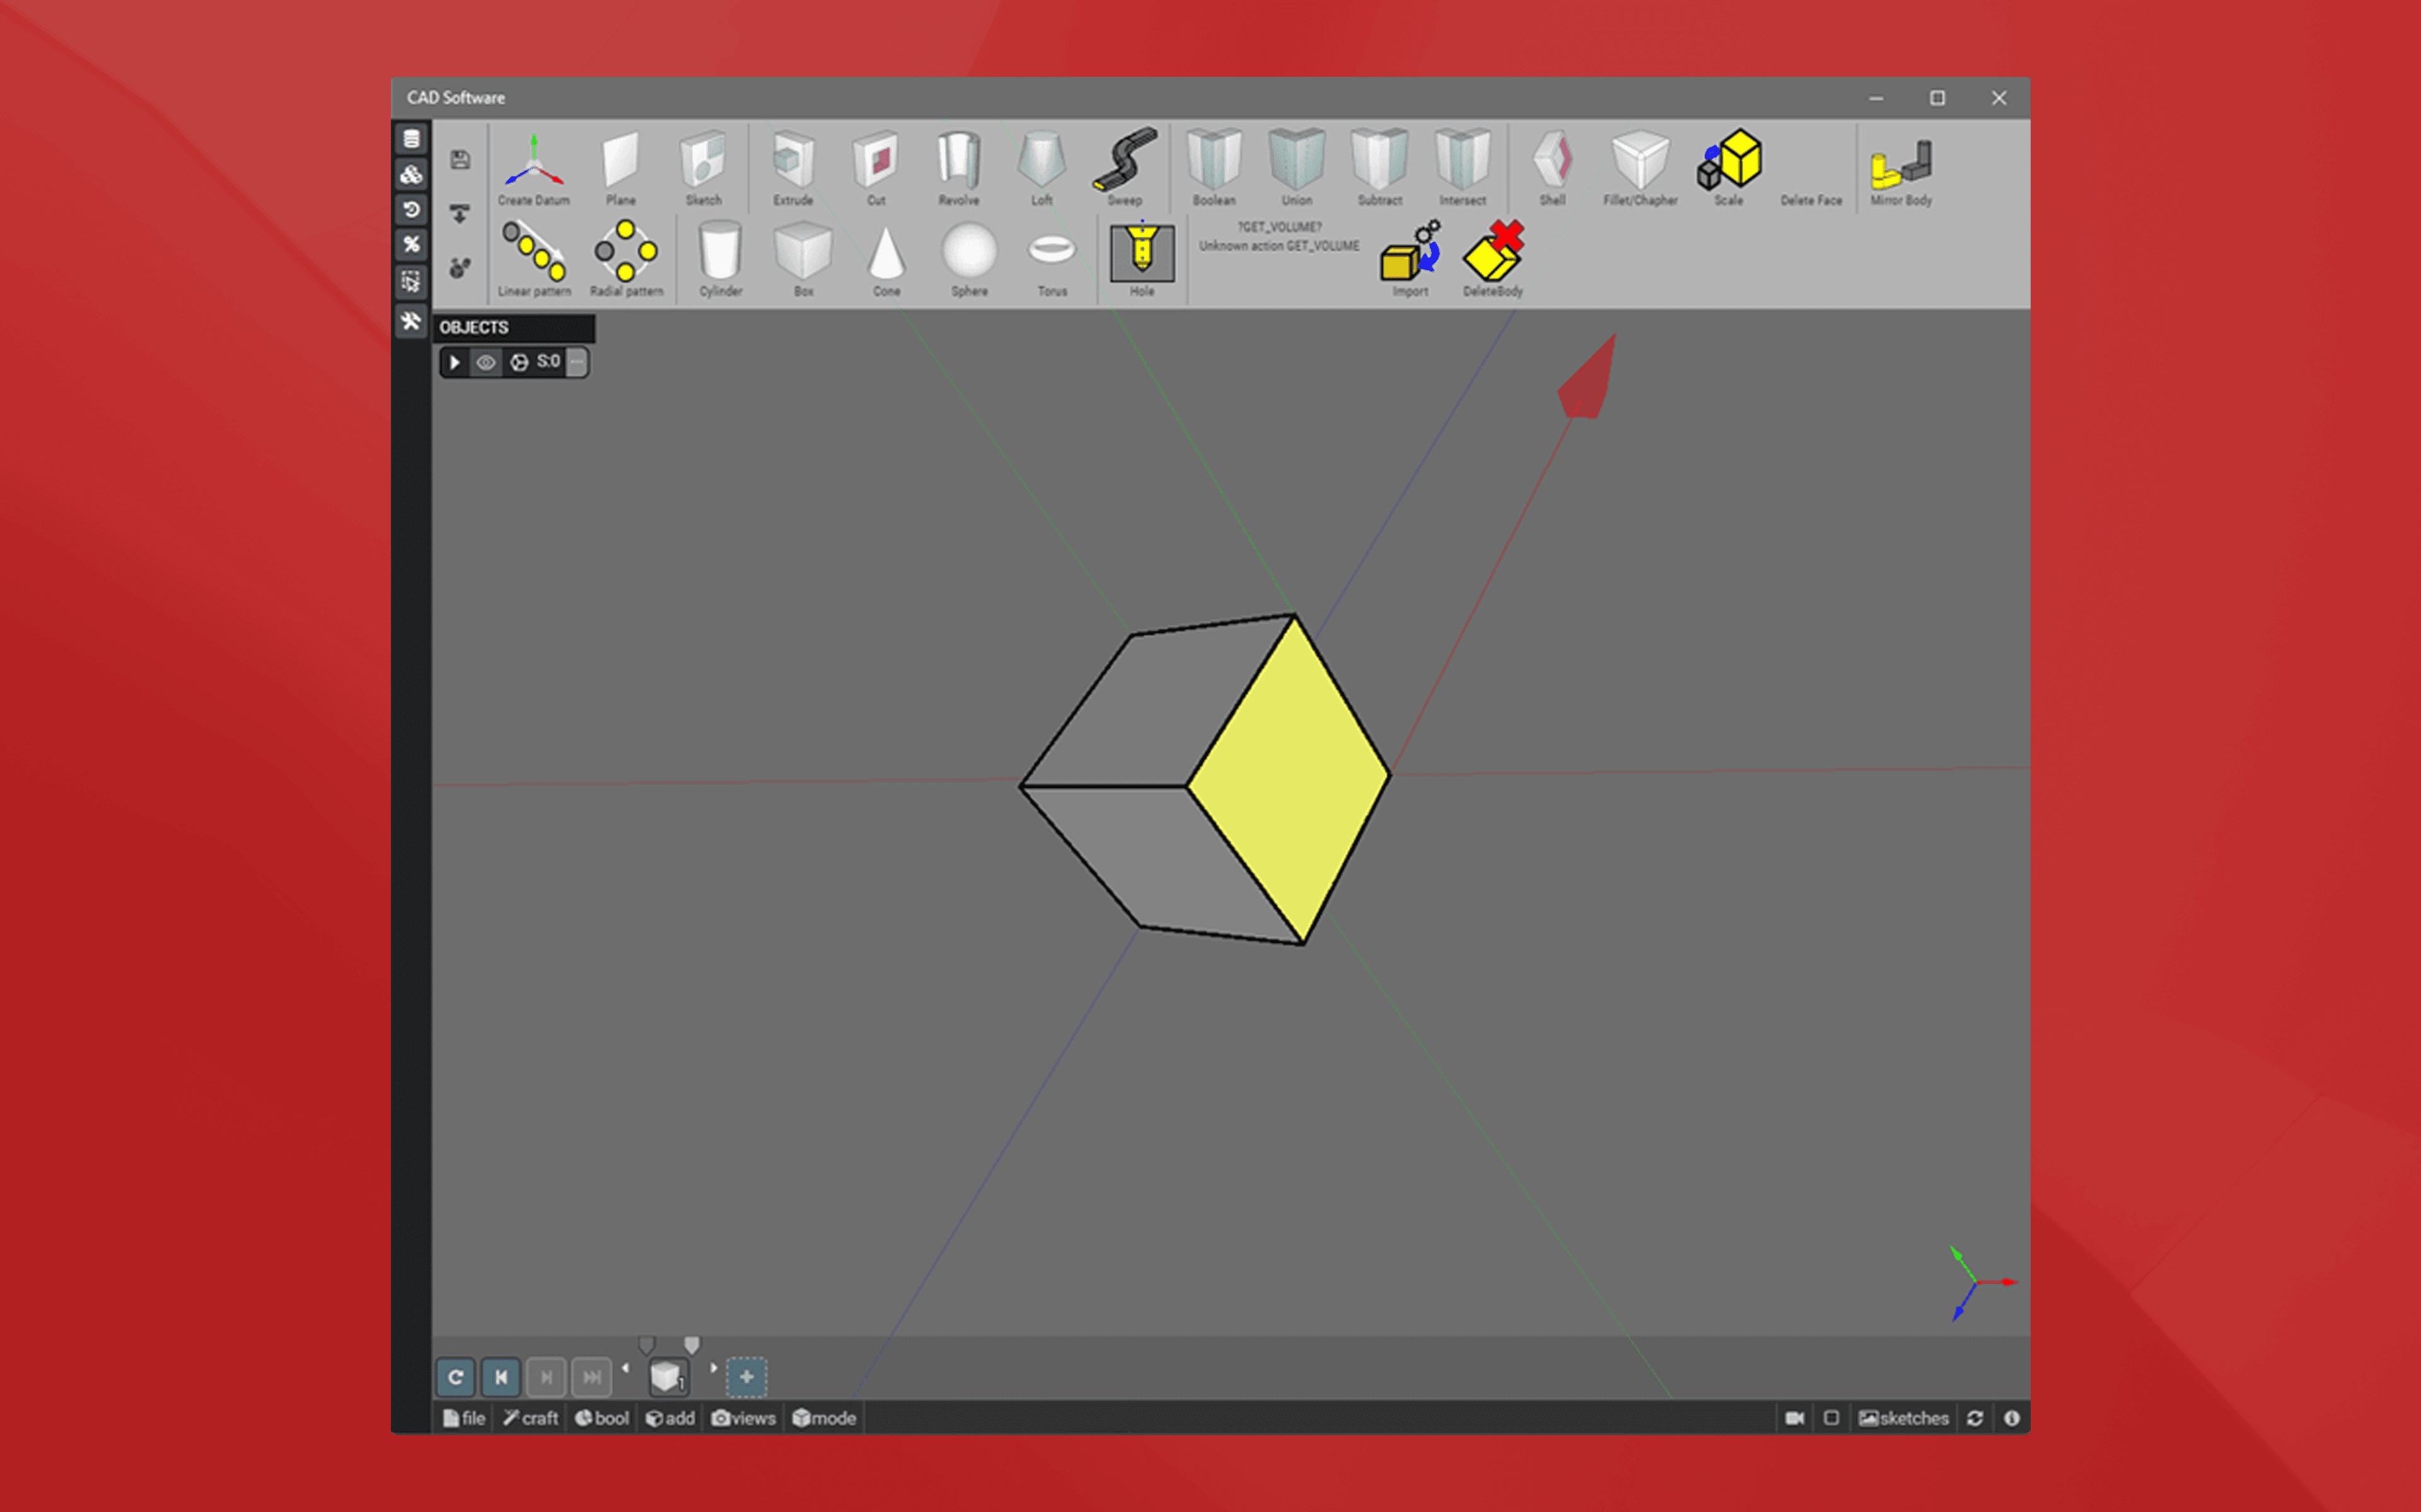Click the Mirror Body icon
This screenshot has height=1512, width=2421.
(x=1900, y=167)
